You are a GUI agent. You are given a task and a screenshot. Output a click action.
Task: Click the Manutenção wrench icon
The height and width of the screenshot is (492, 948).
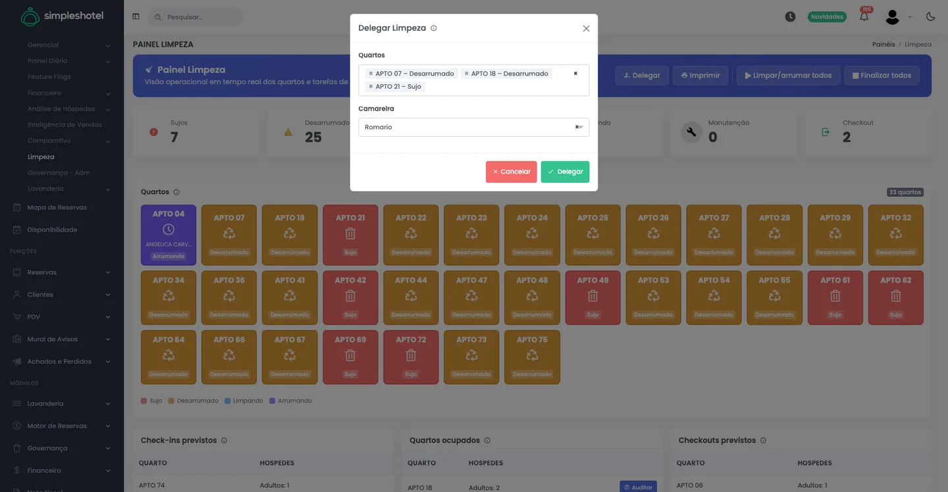coord(691,132)
